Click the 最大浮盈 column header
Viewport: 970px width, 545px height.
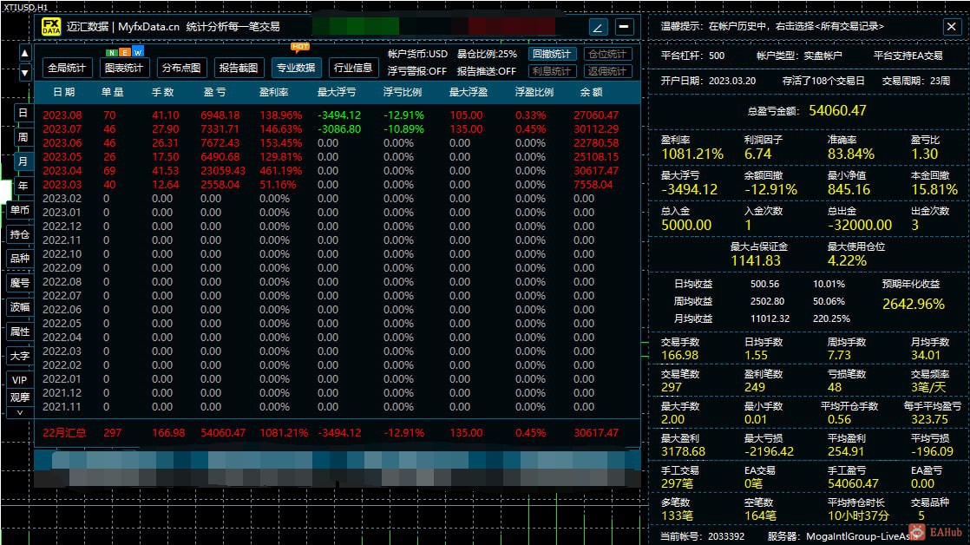pyautogui.click(x=469, y=92)
